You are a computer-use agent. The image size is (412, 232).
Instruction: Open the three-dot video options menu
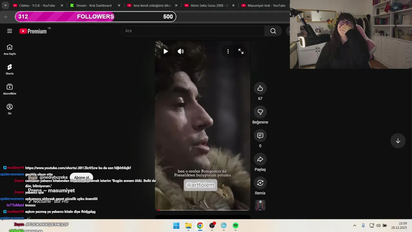point(228,51)
